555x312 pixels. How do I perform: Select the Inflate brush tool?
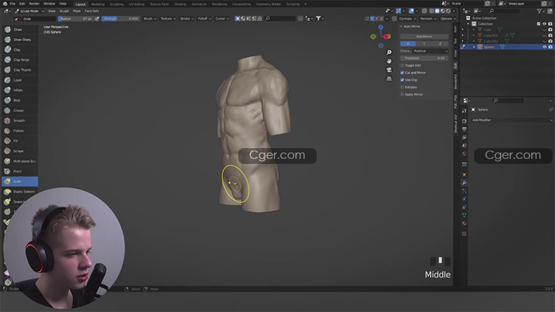(x=20, y=90)
